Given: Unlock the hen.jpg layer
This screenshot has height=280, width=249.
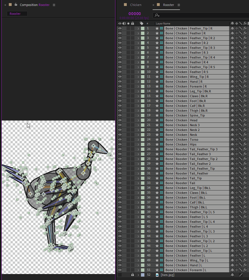Looking at the screenshot, I should pos(132,275).
